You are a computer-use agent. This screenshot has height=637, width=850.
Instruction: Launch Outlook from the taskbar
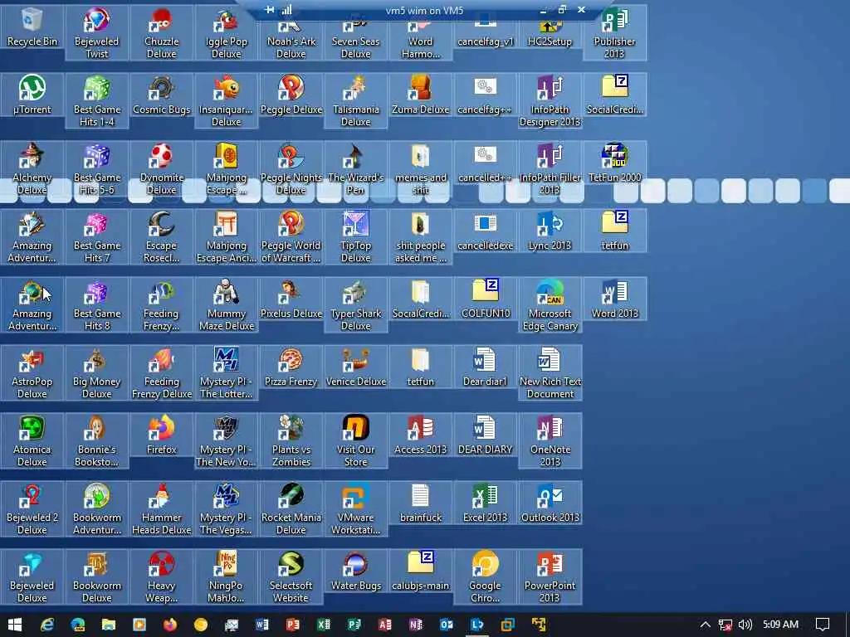446,625
